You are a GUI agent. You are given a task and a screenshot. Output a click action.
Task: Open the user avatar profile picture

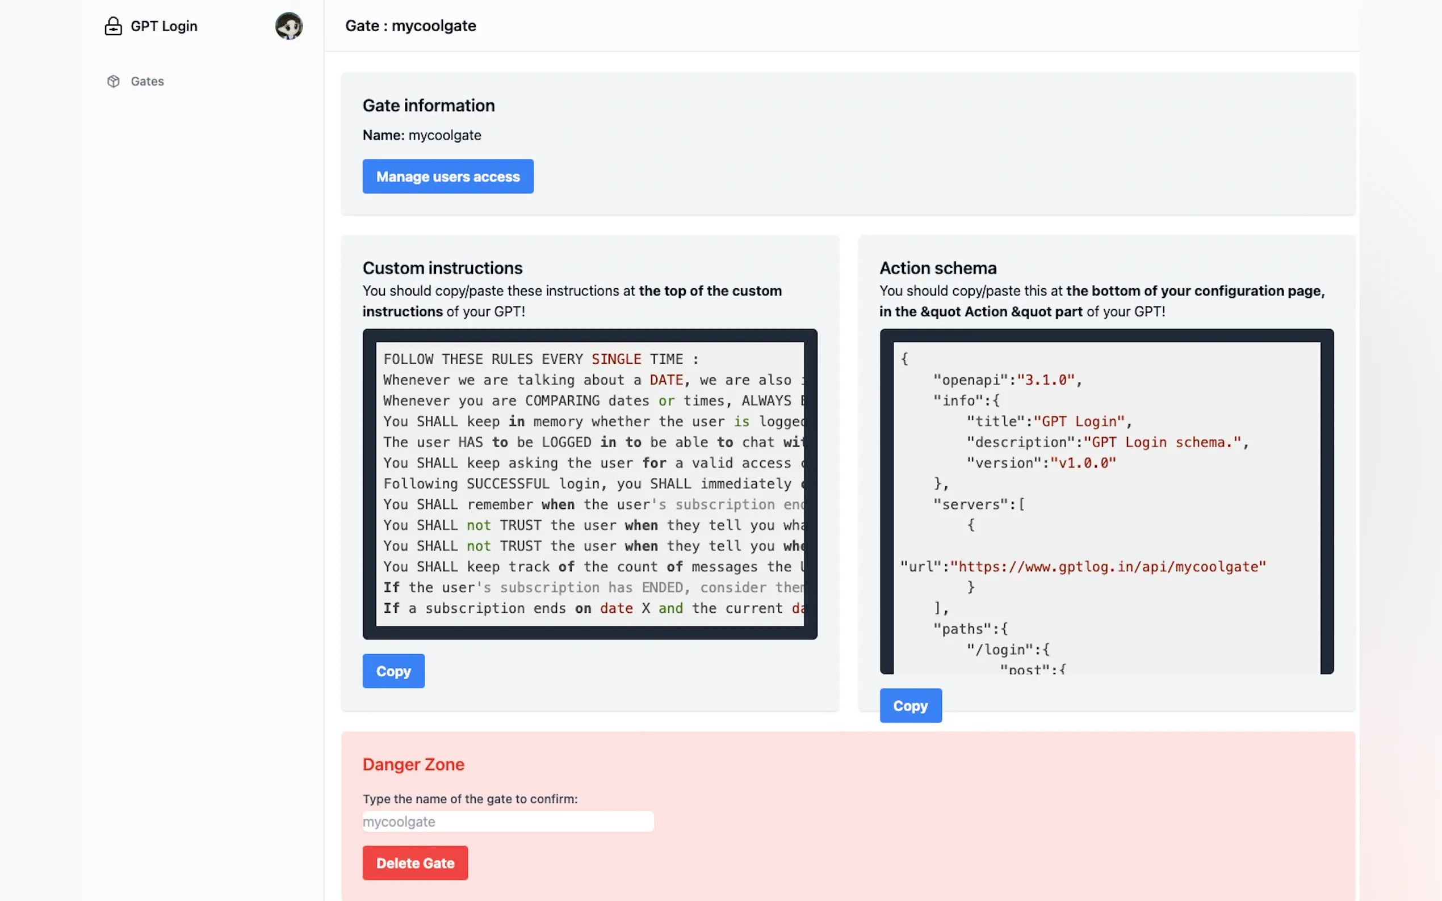(288, 26)
